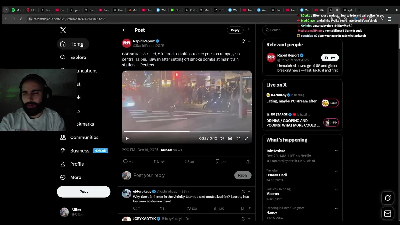
Task: Open the reply filter settings icon beside Reply
Action: click(247, 30)
